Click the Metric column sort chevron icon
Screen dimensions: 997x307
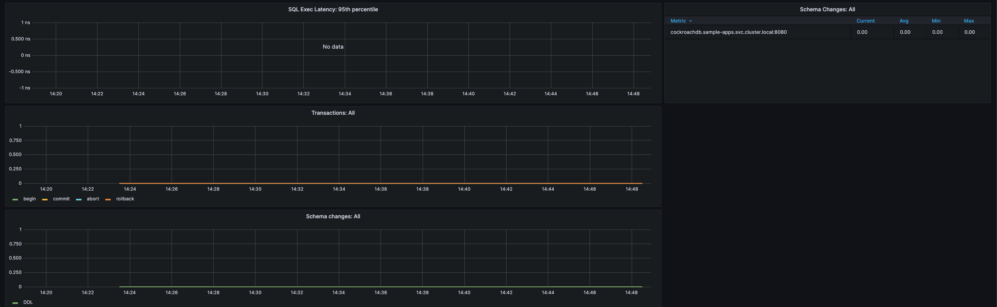pos(691,21)
